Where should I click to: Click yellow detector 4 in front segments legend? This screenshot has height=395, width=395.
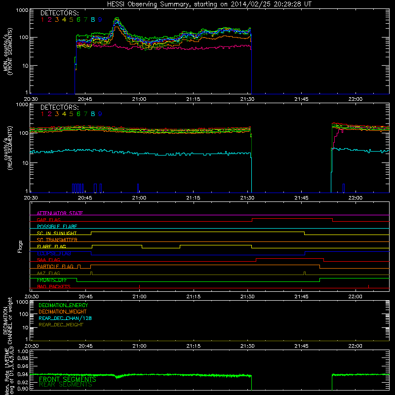64,20
